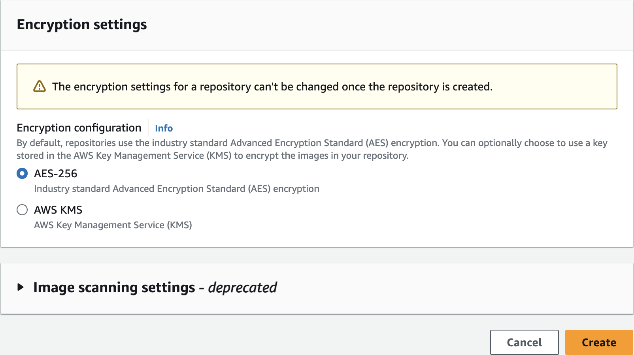Select the AWS KMS radio button
Screen dimensions: 634x355
tap(22, 210)
